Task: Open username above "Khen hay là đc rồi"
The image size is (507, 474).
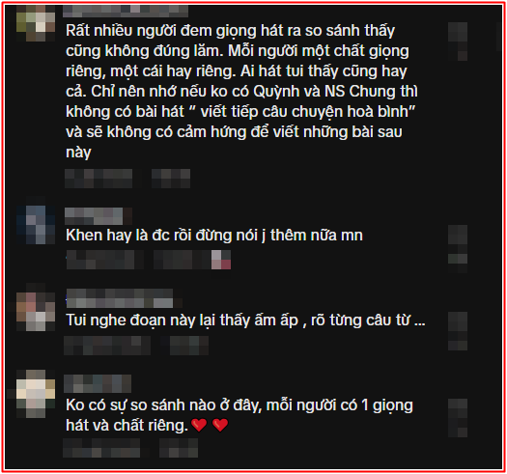Action: [x=99, y=216]
